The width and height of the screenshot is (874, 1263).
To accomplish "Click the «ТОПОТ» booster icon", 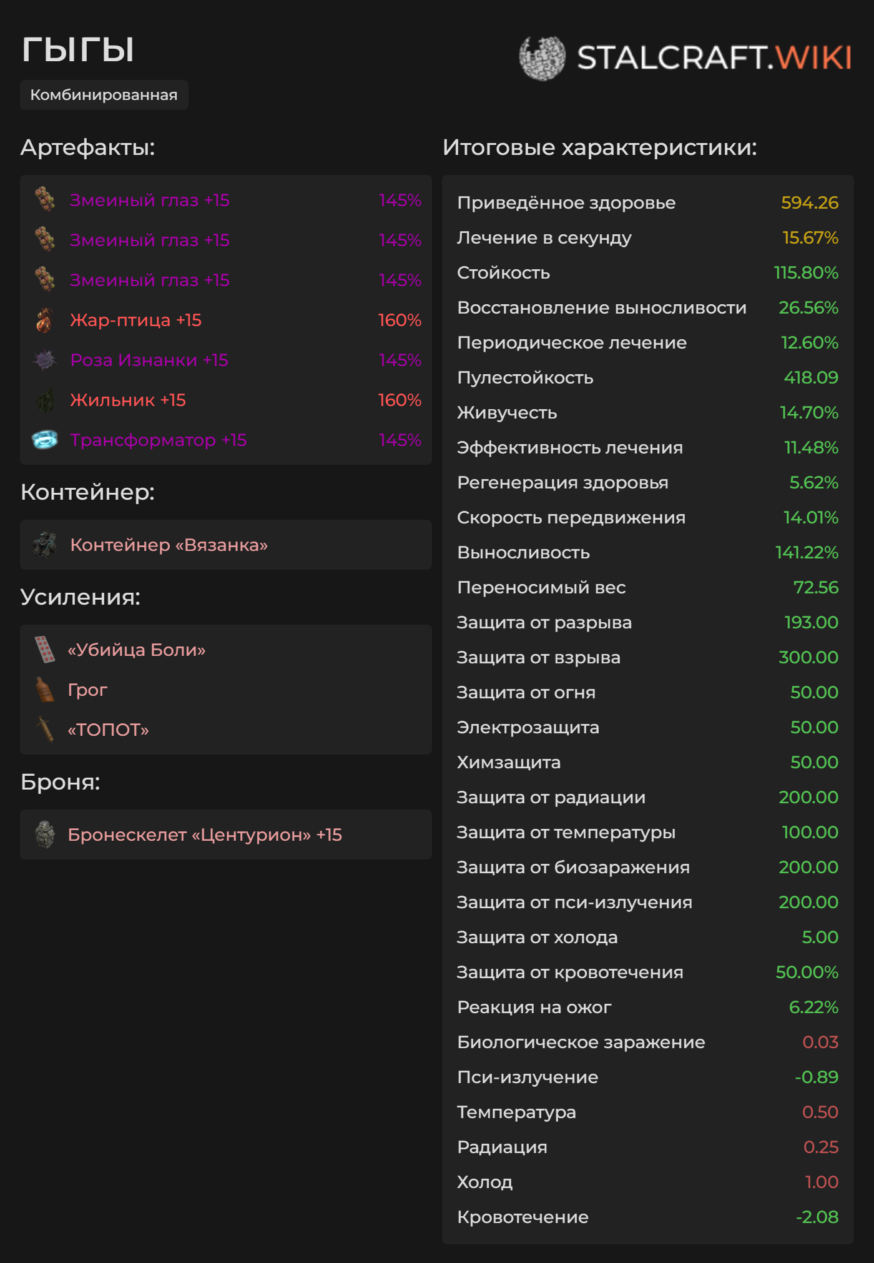I will [44, 730].
